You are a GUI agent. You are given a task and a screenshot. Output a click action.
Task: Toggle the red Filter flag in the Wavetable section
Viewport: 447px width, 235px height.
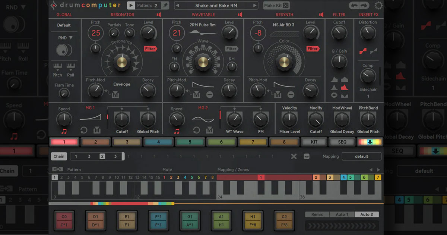[232, 48]
